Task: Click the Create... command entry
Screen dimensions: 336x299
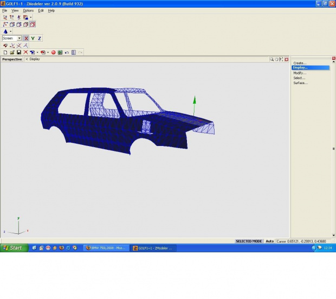Action: [300, 63]
